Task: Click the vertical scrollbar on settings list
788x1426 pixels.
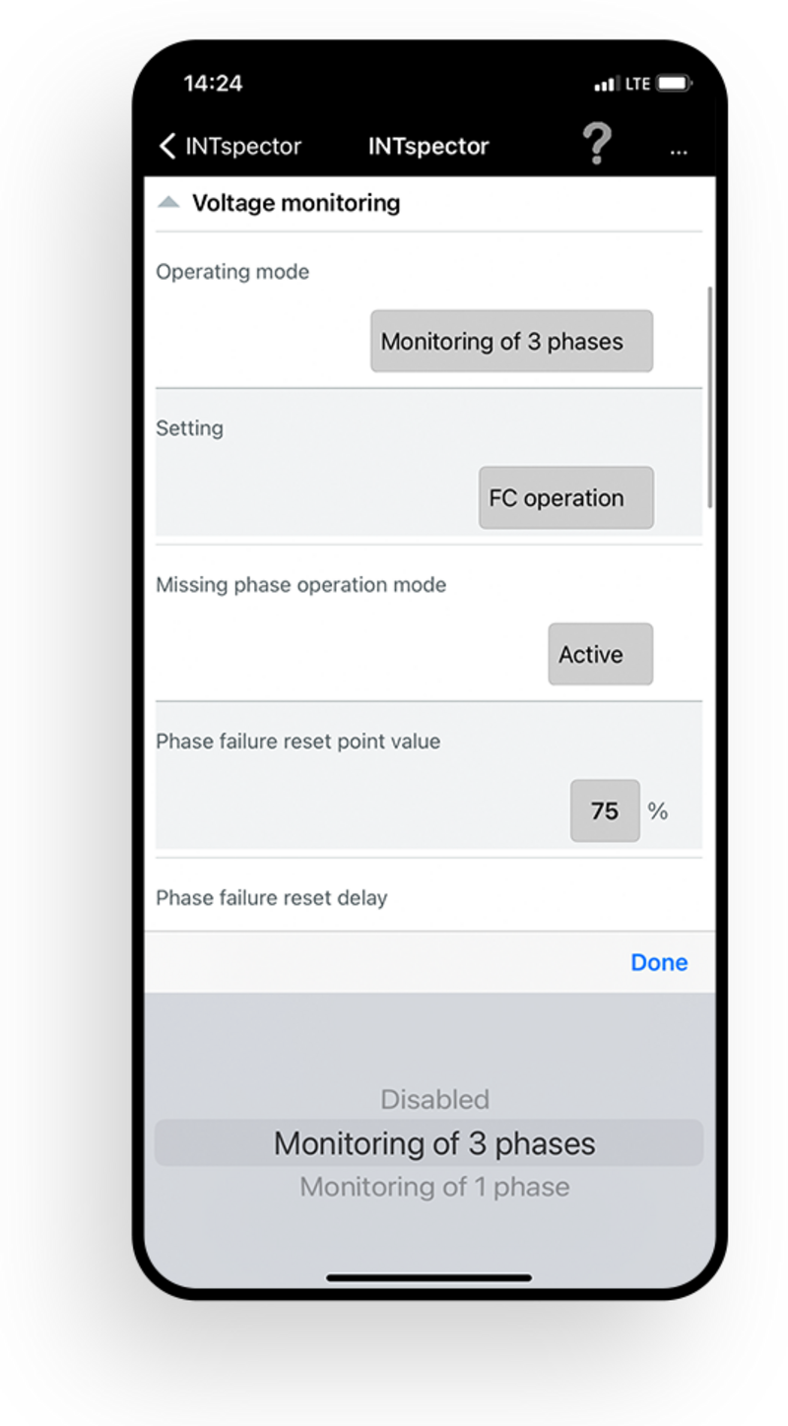Action: click(709, 397)
